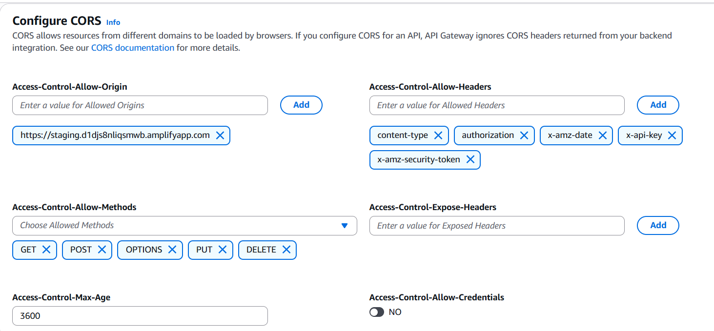714x331 pixels.
Task: Click Add button for Allowed Headers
Action: (658, 105)
